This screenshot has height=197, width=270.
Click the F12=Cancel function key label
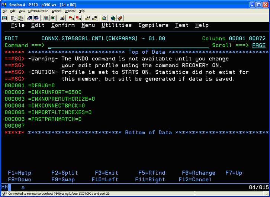[x=195, y=179]
